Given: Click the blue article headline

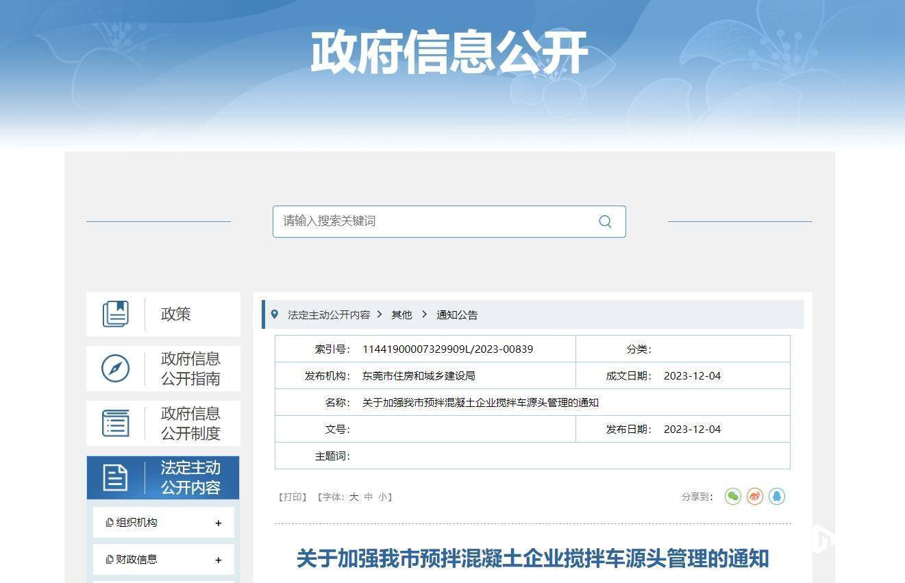Looking at the screenshot, I should pos(532,558).
